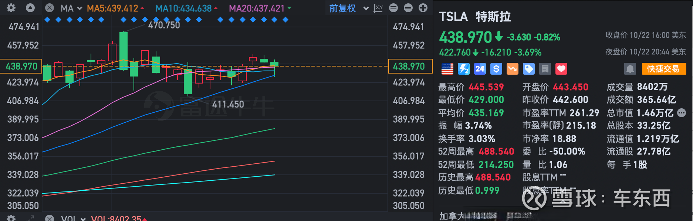Collapse main chart with up-arrow circle icon
693x221 pixels.
(x=30, y=8)
